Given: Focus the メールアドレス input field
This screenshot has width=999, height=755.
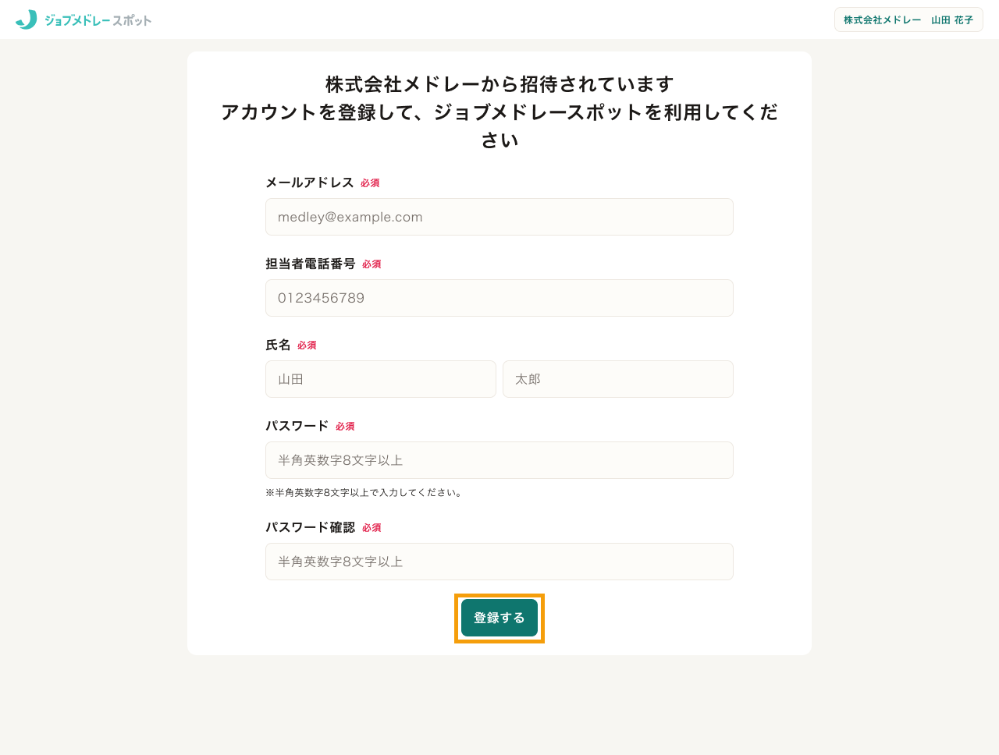Looking at the screenshot, I should 499,217.
